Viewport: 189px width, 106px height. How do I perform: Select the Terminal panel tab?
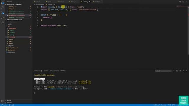tap(63, 71)
